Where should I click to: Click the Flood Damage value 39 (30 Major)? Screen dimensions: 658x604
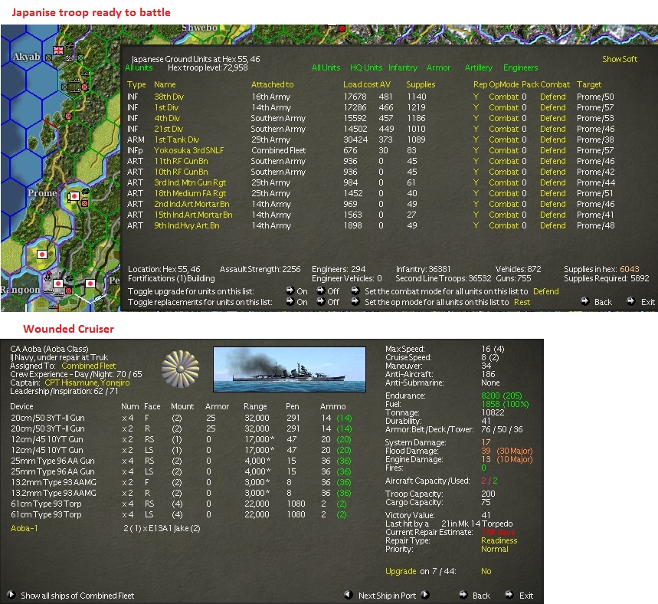[507, 451]
